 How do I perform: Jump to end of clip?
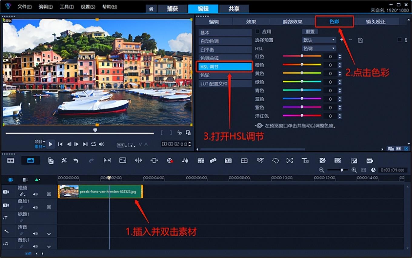click(x=85, y=144)
